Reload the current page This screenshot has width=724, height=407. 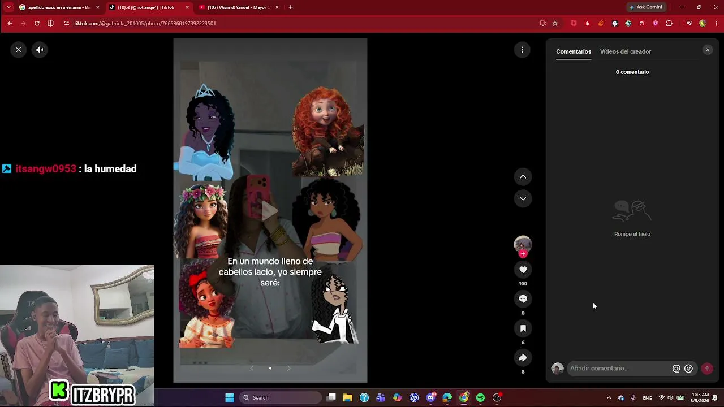coord(37,23)
